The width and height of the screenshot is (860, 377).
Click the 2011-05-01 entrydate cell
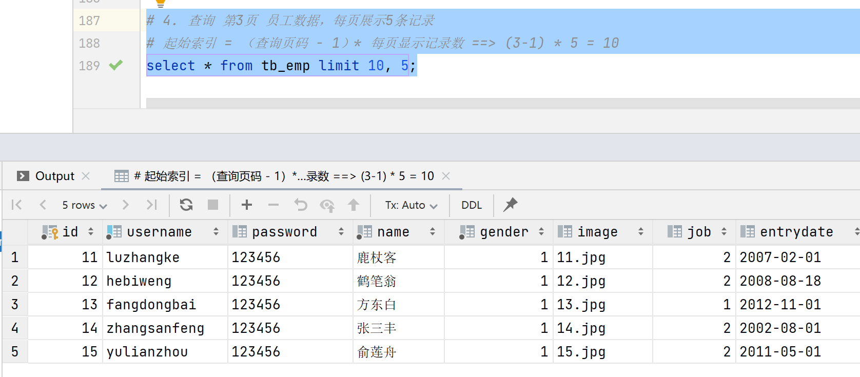pos(798,351)
